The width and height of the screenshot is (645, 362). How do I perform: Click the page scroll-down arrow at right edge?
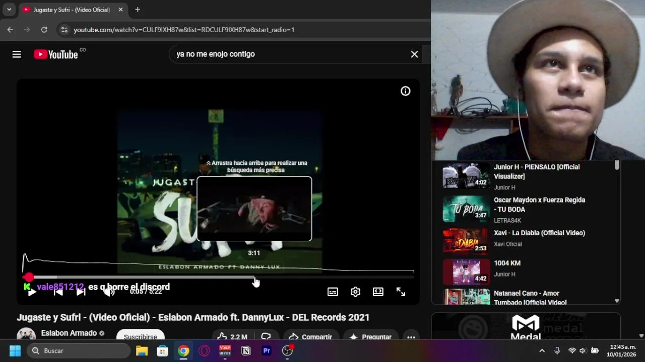click(641, 336)
